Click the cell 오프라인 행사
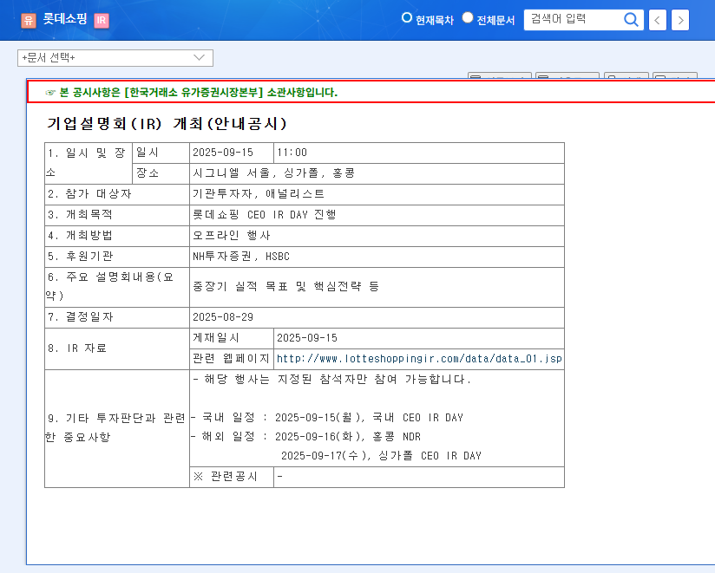 coord(377,236)
